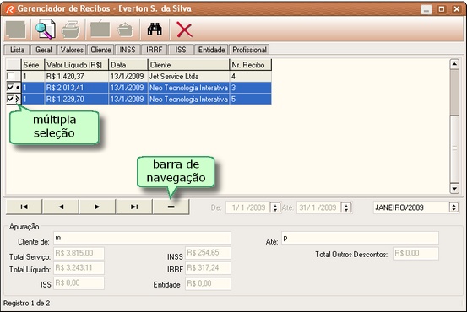This screenshot has height=312, width=467.
Task: Switch to the INSS tab
Action: (128, 50)
